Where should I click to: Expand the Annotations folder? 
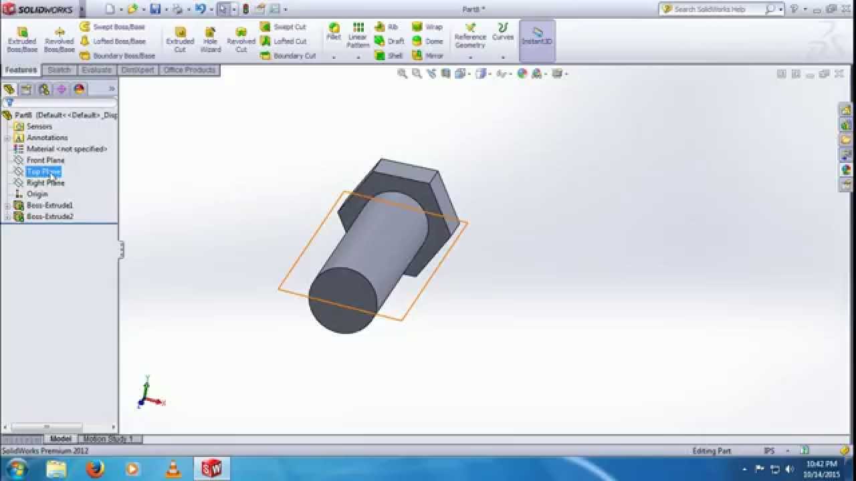(x=7, y=138)
